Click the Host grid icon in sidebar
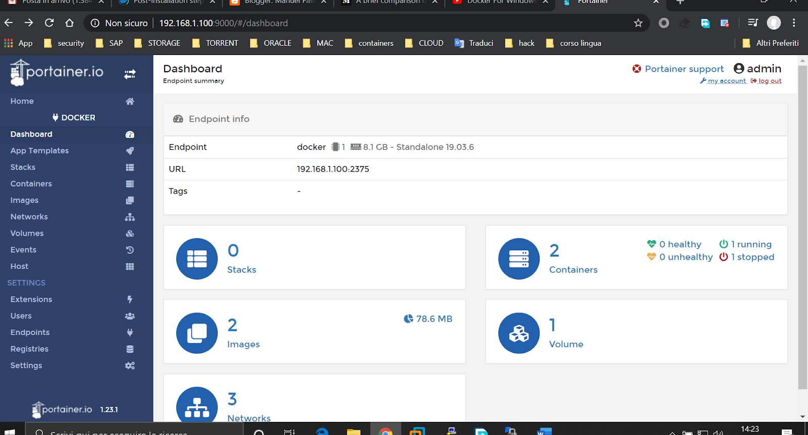The width and height of the screenshot is (808, 435). [x=130, y=266]
